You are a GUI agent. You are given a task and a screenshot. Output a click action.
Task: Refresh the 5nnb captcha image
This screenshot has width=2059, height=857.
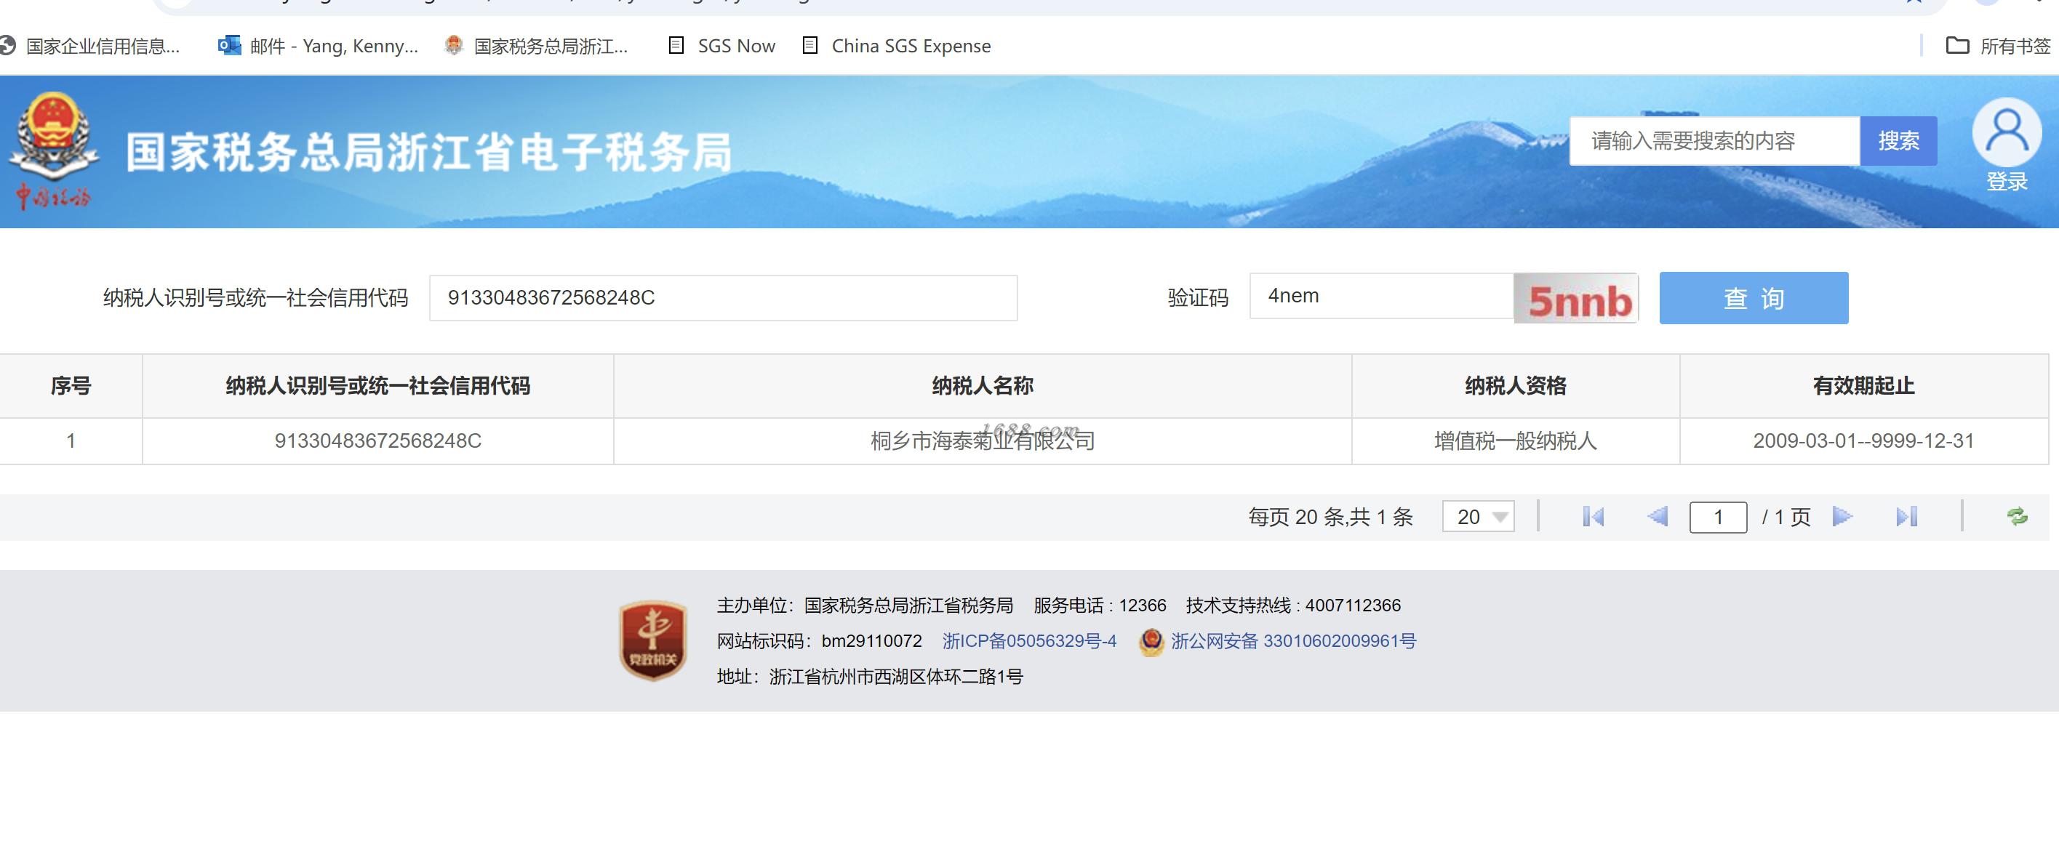coord(1576,299)
